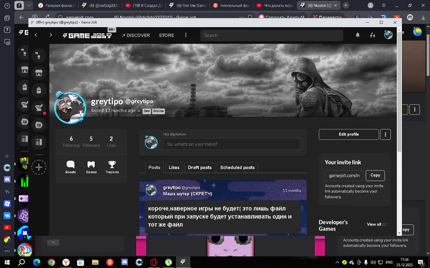This screenshot has width=430, height=268.
Task: Open the 6 Following count
Action: (71, 141)
